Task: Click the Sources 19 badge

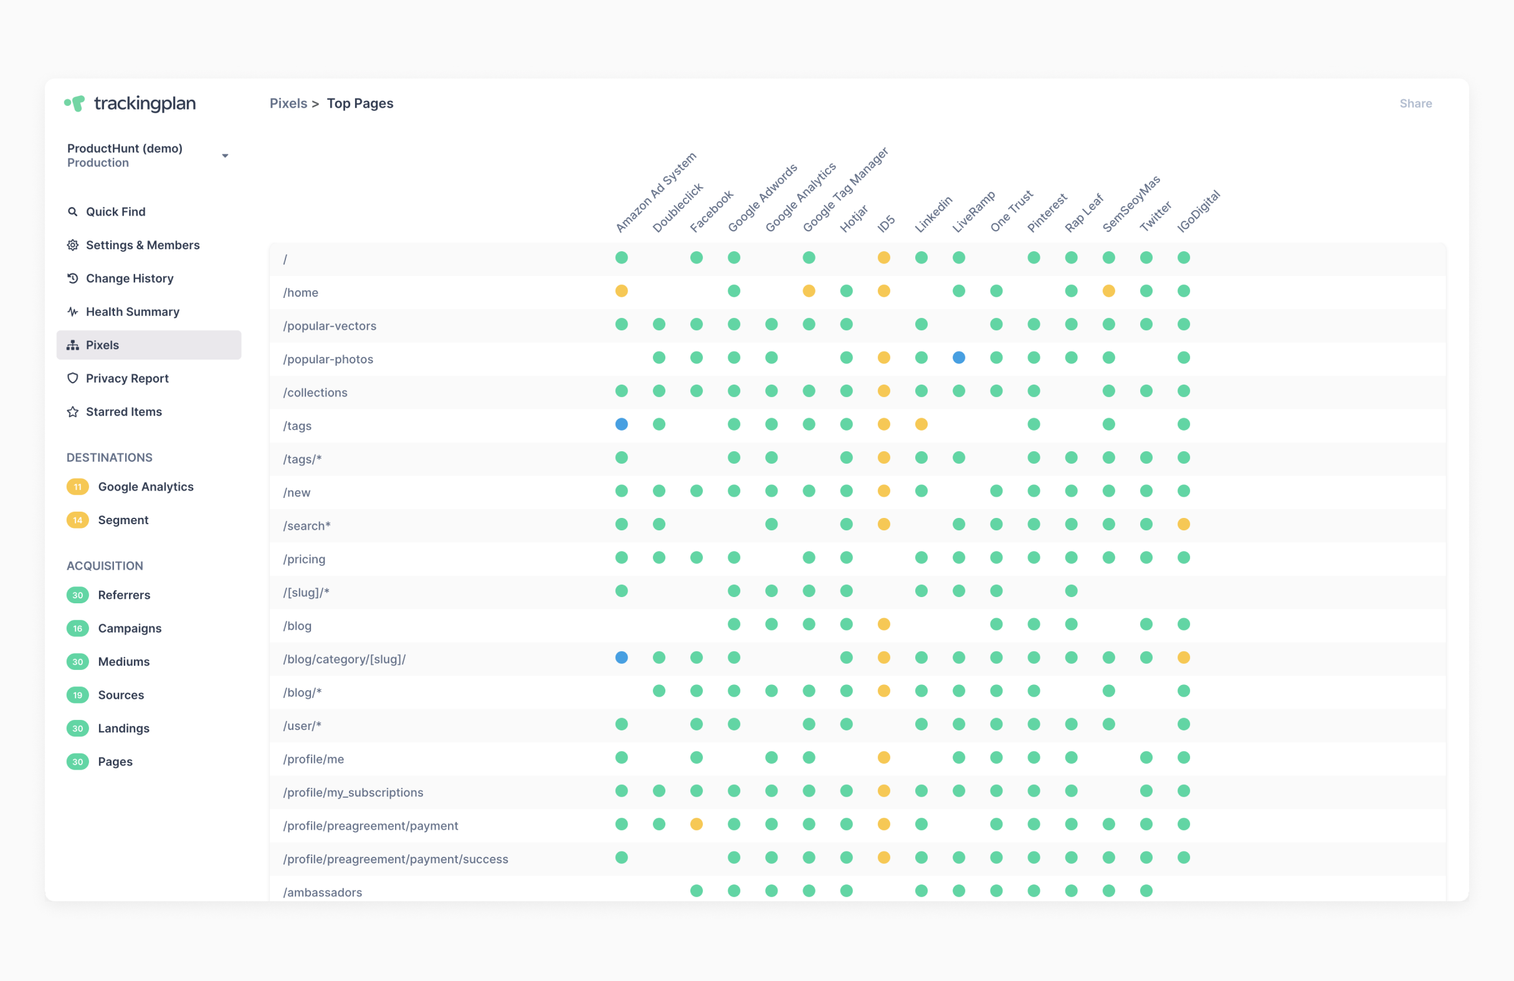Action: pyautogui.click(x=78, y=695)
